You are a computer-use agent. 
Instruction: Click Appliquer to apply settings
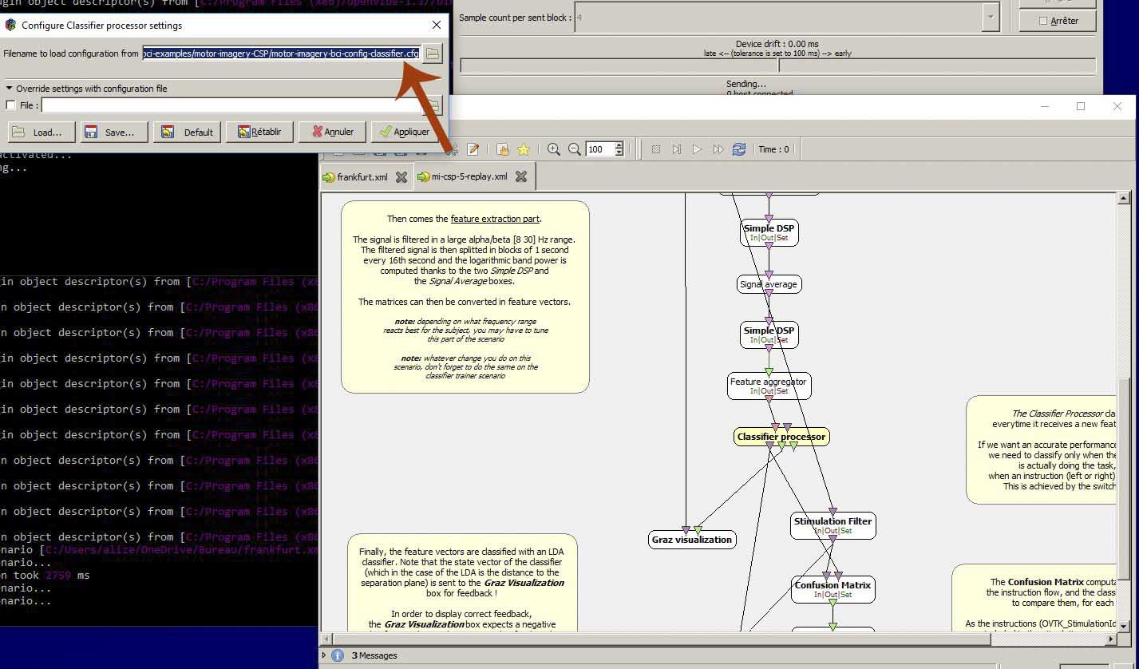coord(405,132)
